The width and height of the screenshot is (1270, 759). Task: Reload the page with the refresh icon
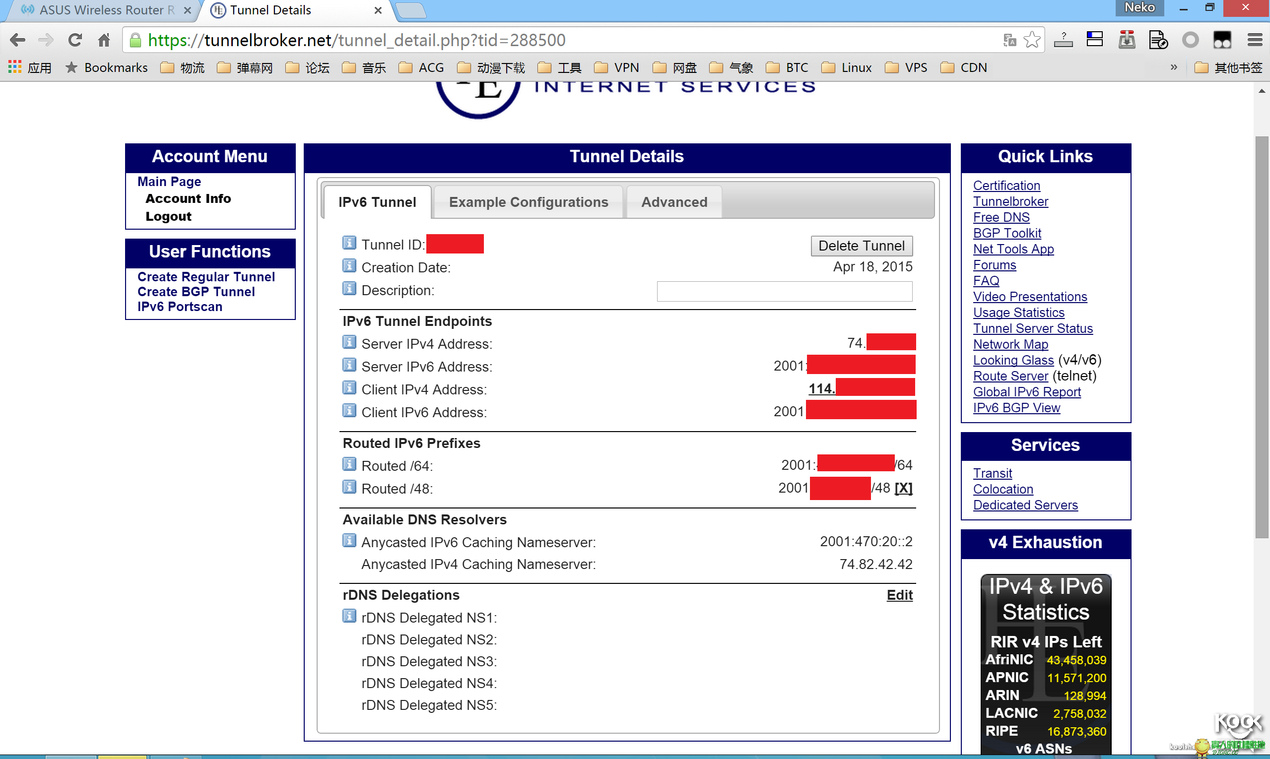pyautogui.click(x=75, y=40)
